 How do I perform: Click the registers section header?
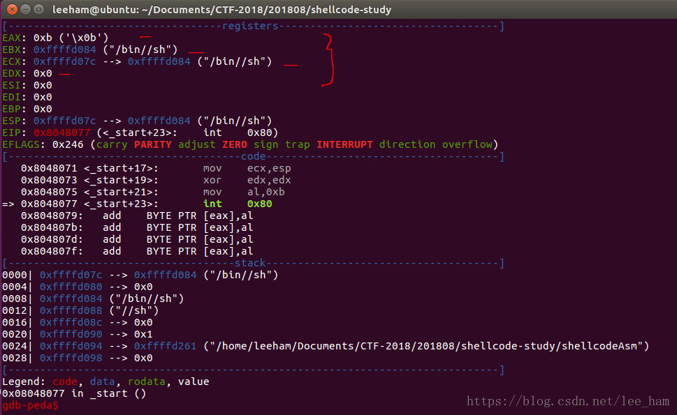250,26
